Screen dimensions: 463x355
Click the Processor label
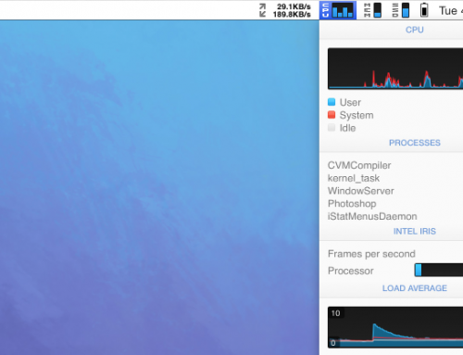351,271
